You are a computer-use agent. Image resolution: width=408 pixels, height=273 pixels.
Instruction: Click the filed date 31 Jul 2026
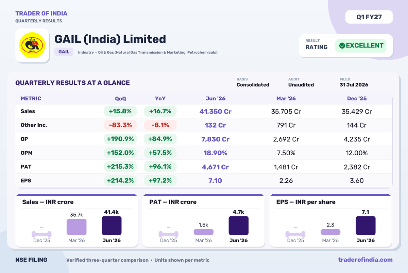coord(354,85)
